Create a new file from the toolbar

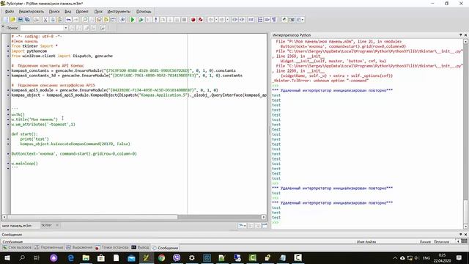[x=6, y=20]
